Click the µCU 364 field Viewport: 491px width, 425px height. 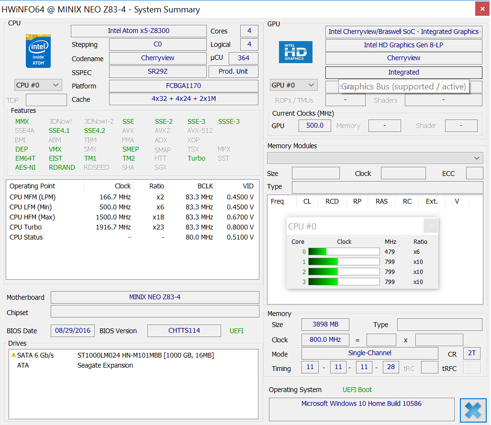click(243, 58)
